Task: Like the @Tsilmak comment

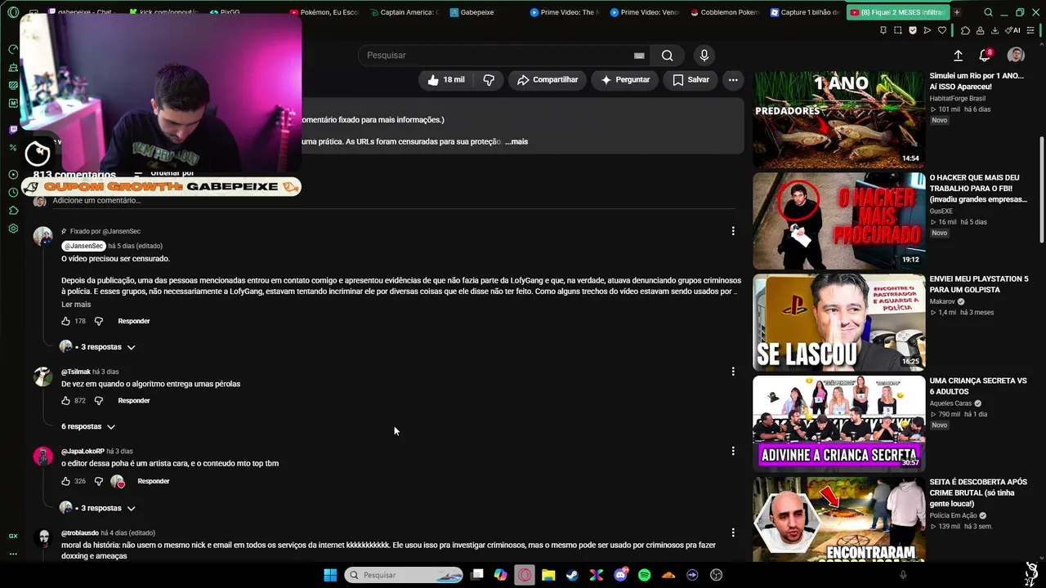Action: click(66, 401)
